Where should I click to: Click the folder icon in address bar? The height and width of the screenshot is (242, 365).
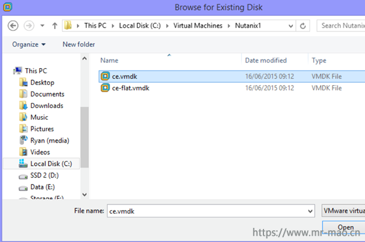point(68,26)
